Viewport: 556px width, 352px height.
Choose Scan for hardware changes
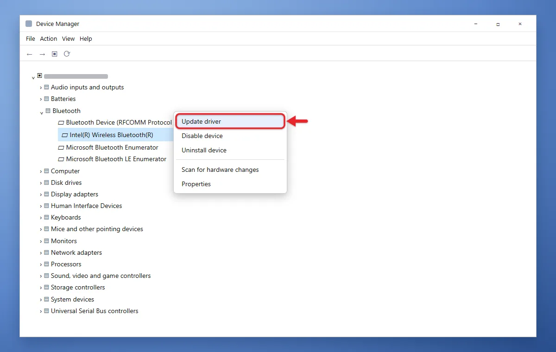(x=230, y=170)
